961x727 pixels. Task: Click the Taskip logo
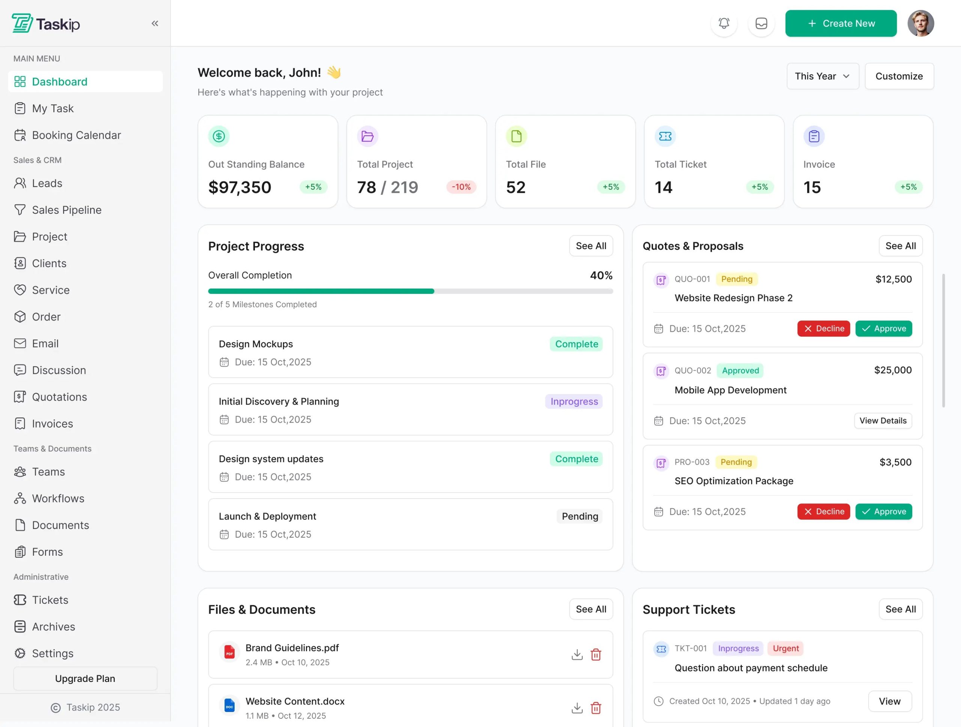point(46,23)
